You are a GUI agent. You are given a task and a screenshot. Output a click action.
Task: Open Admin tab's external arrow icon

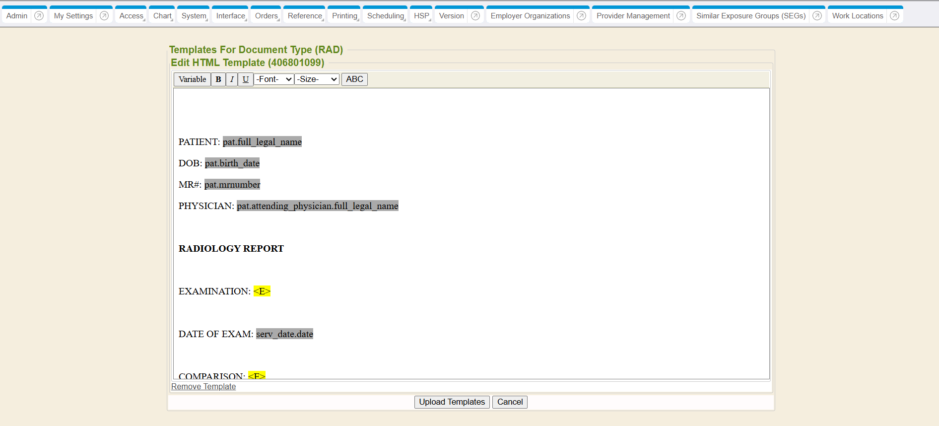click(x=39, y=16)
